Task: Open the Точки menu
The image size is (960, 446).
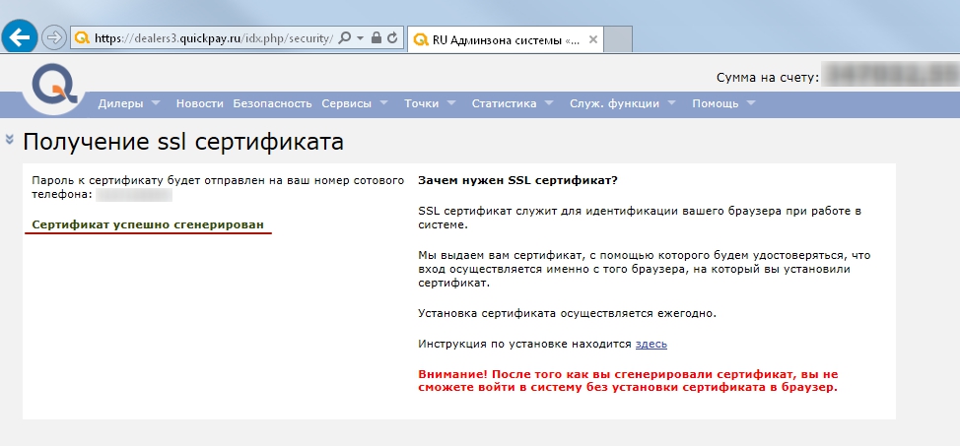Action: click(430, 103)
